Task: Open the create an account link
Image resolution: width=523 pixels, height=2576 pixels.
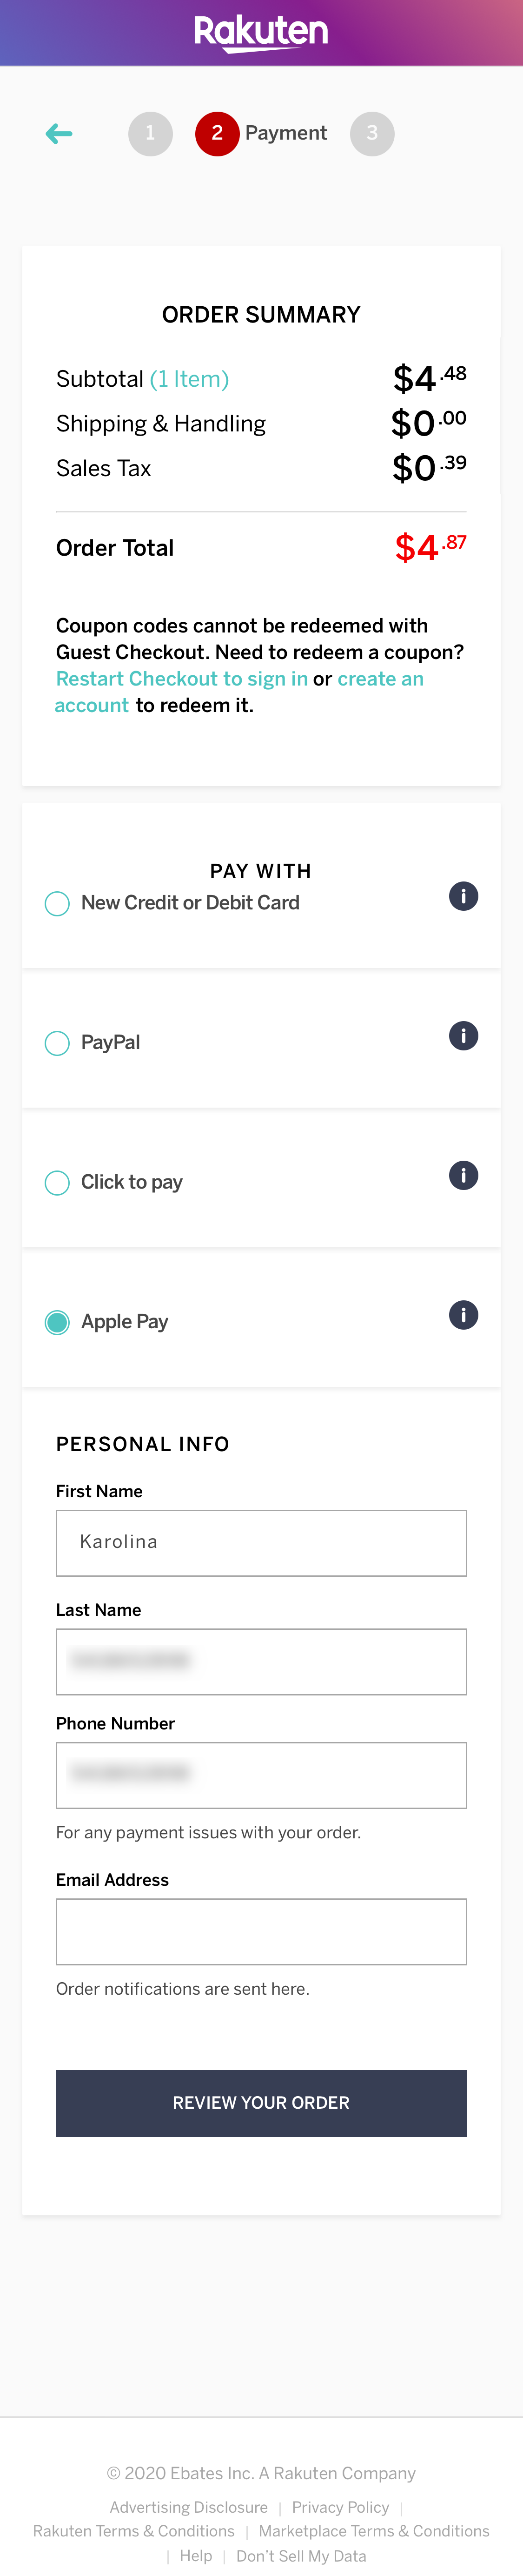Action: pos(380,679)
